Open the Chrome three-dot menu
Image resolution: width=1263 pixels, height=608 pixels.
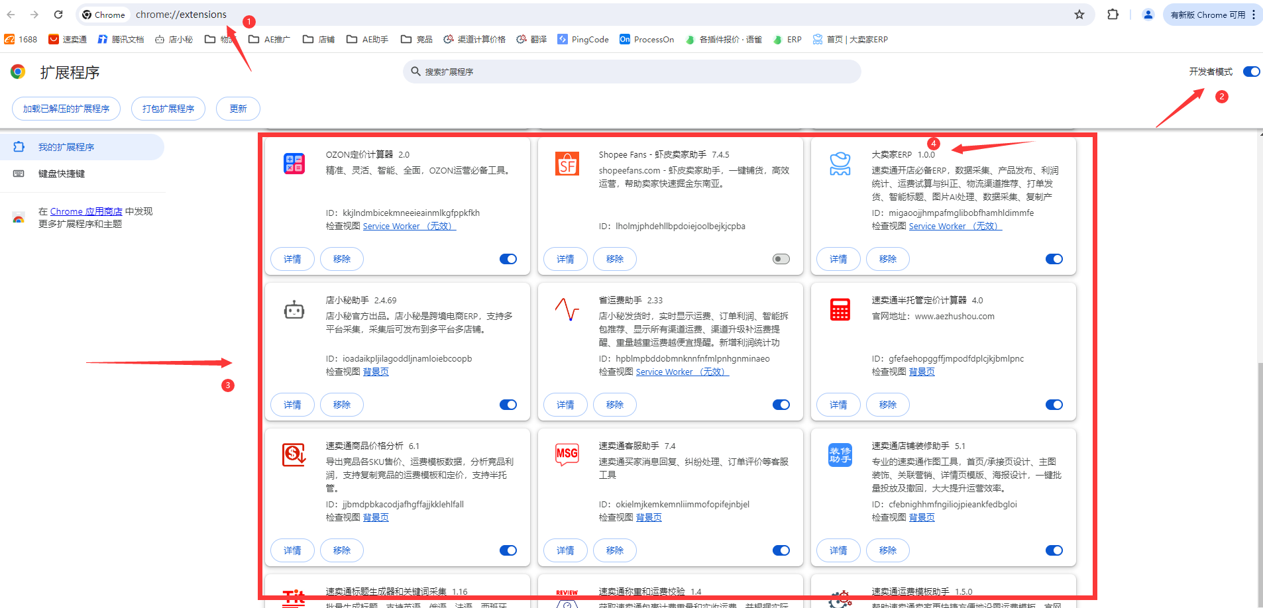pyautogui.click(x=1254, y=15)
